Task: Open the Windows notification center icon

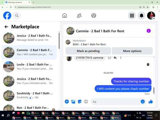Action: tap(156, 115)
